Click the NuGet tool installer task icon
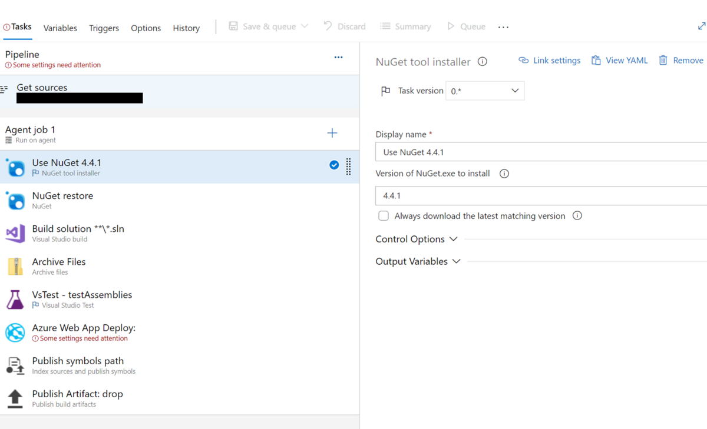The height and width of the screenshot is (429, 707). 15,167
